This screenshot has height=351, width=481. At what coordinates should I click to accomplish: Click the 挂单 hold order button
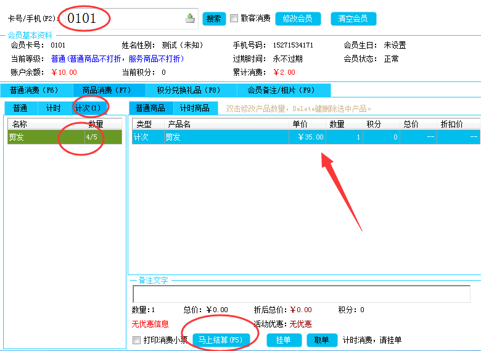284,340
